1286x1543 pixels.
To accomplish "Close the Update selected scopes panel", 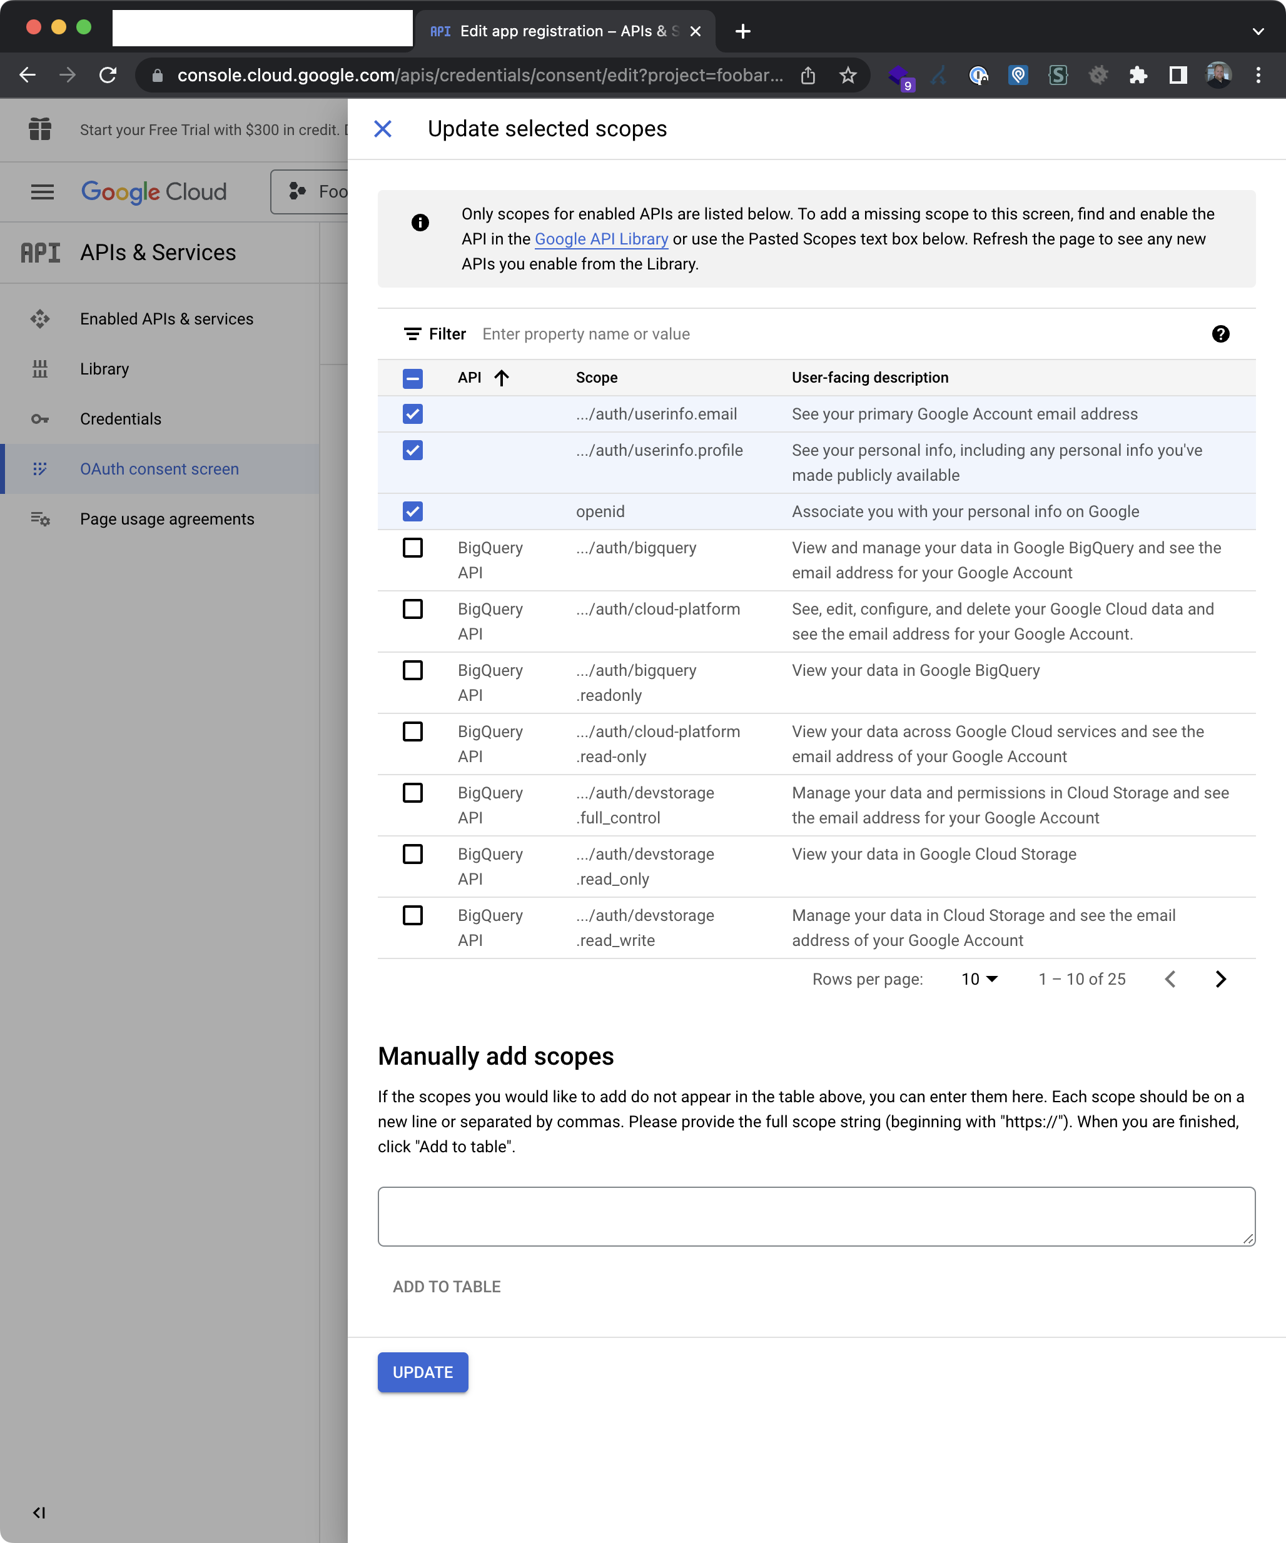I will click(382, 129).
